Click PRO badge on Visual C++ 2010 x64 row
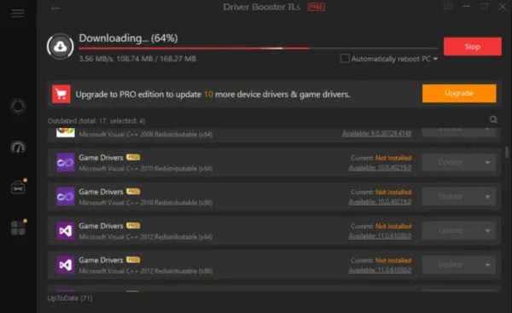 133,157
